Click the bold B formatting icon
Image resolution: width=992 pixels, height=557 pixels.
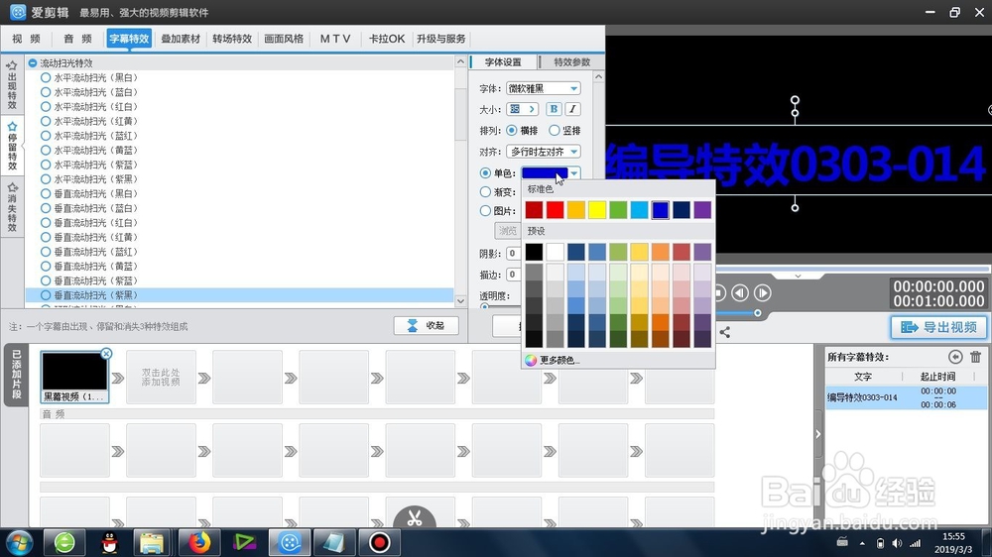click(x=554, y=109)
